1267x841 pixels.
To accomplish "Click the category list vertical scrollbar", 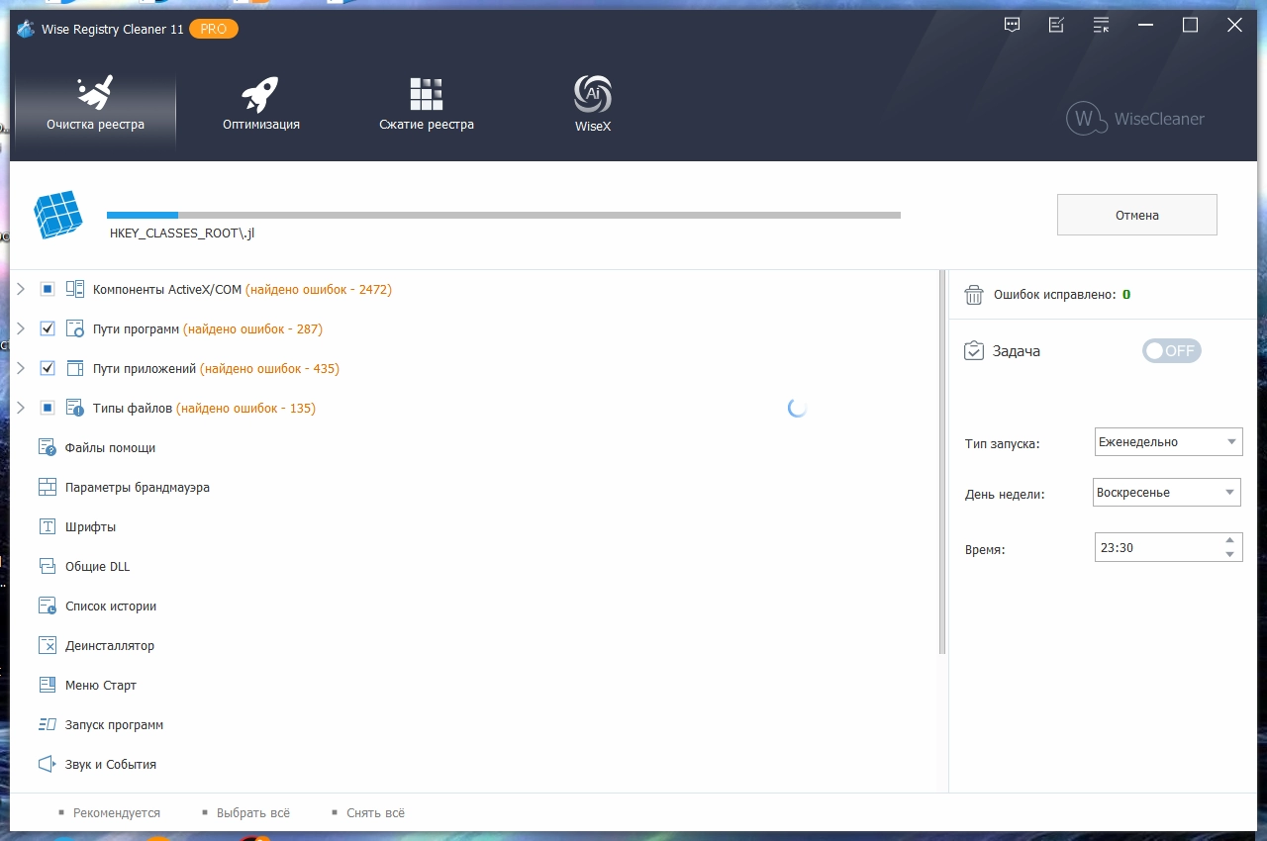I will point(942,462).
